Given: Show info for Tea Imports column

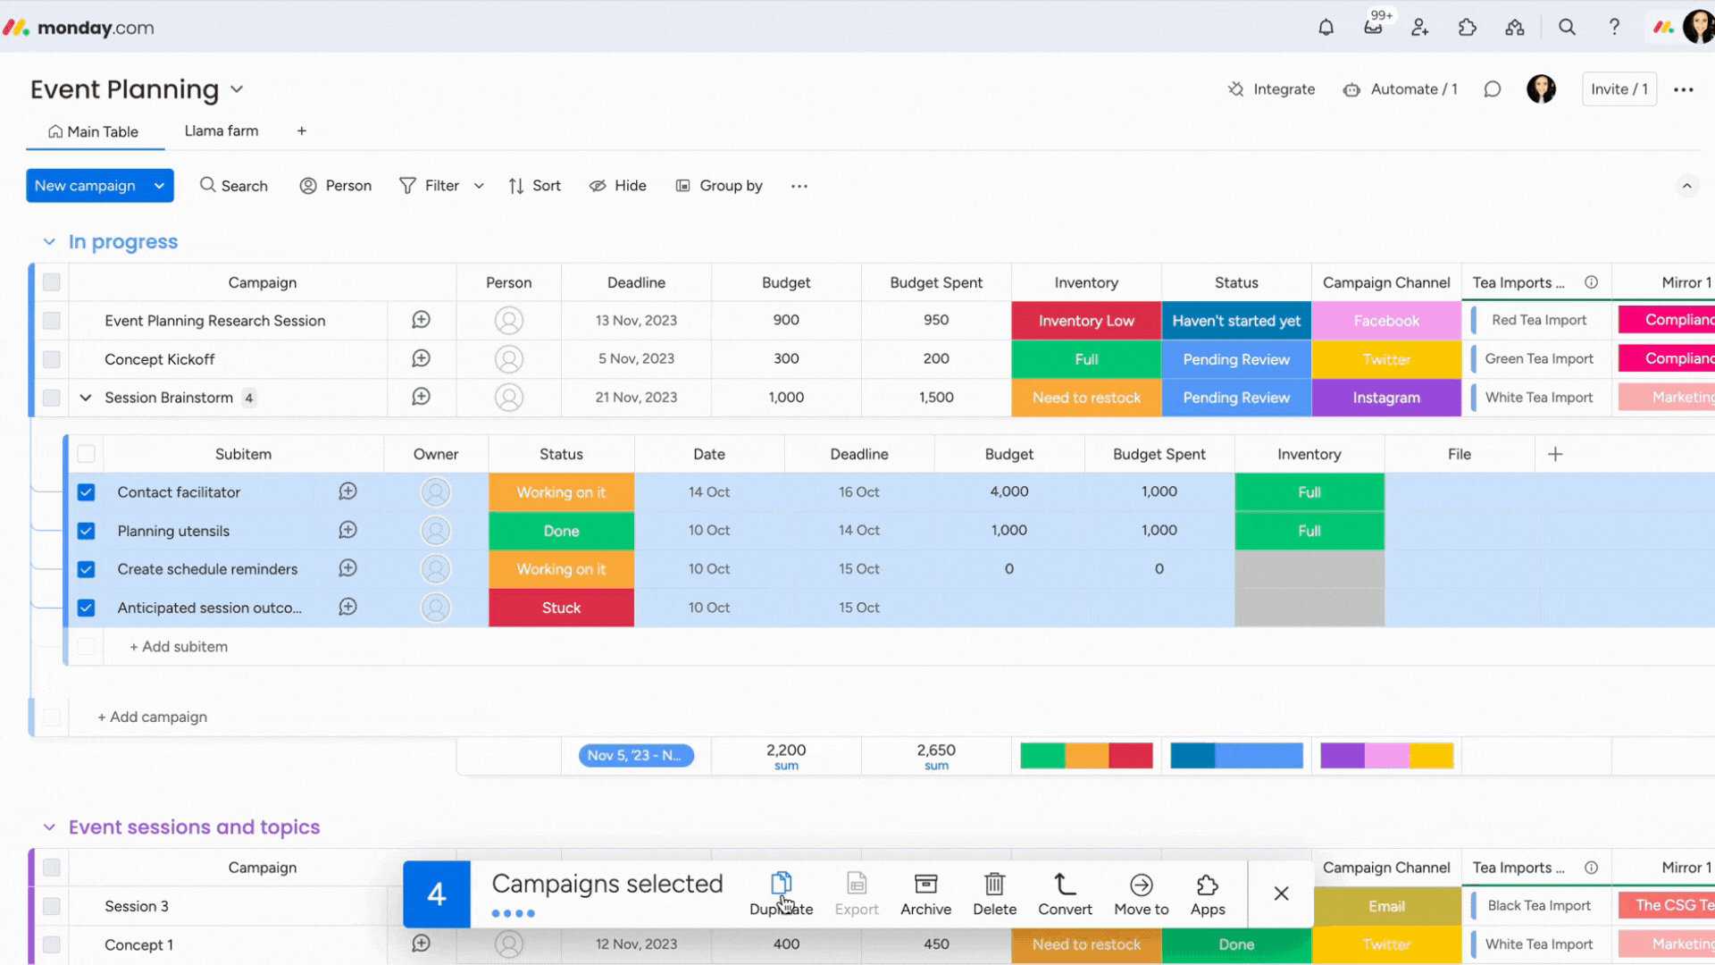Looking at the screenshot, I should [x=1592, y=282].
